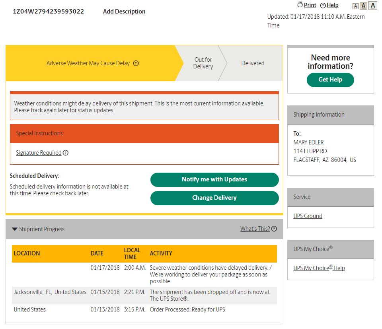Image resolution: width=382 pixels, height=329 pixels.
Task: Click the Shipping Information panel header
Action: click(331, 115)
